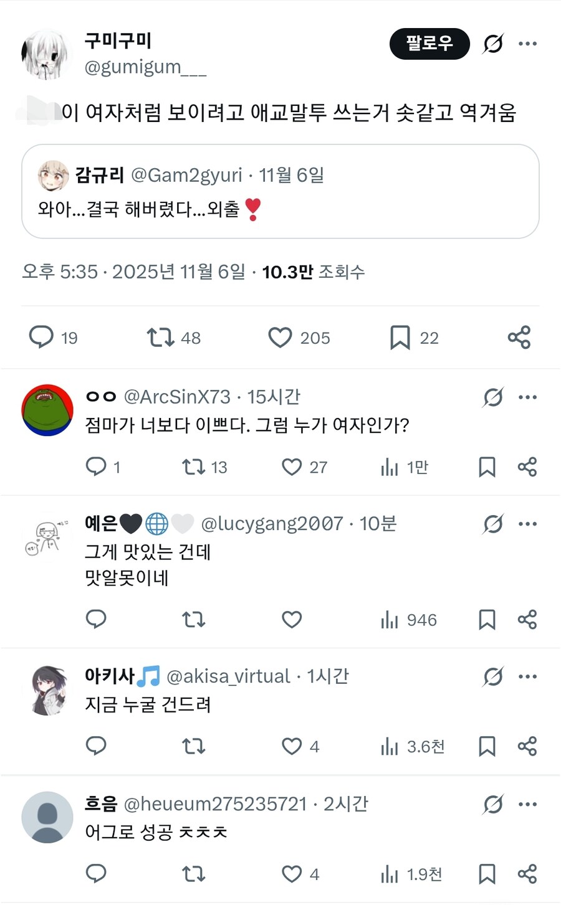Repost the main post showing 48 reposts
Viewport: 561px width, 905px height.
[160, 338]
